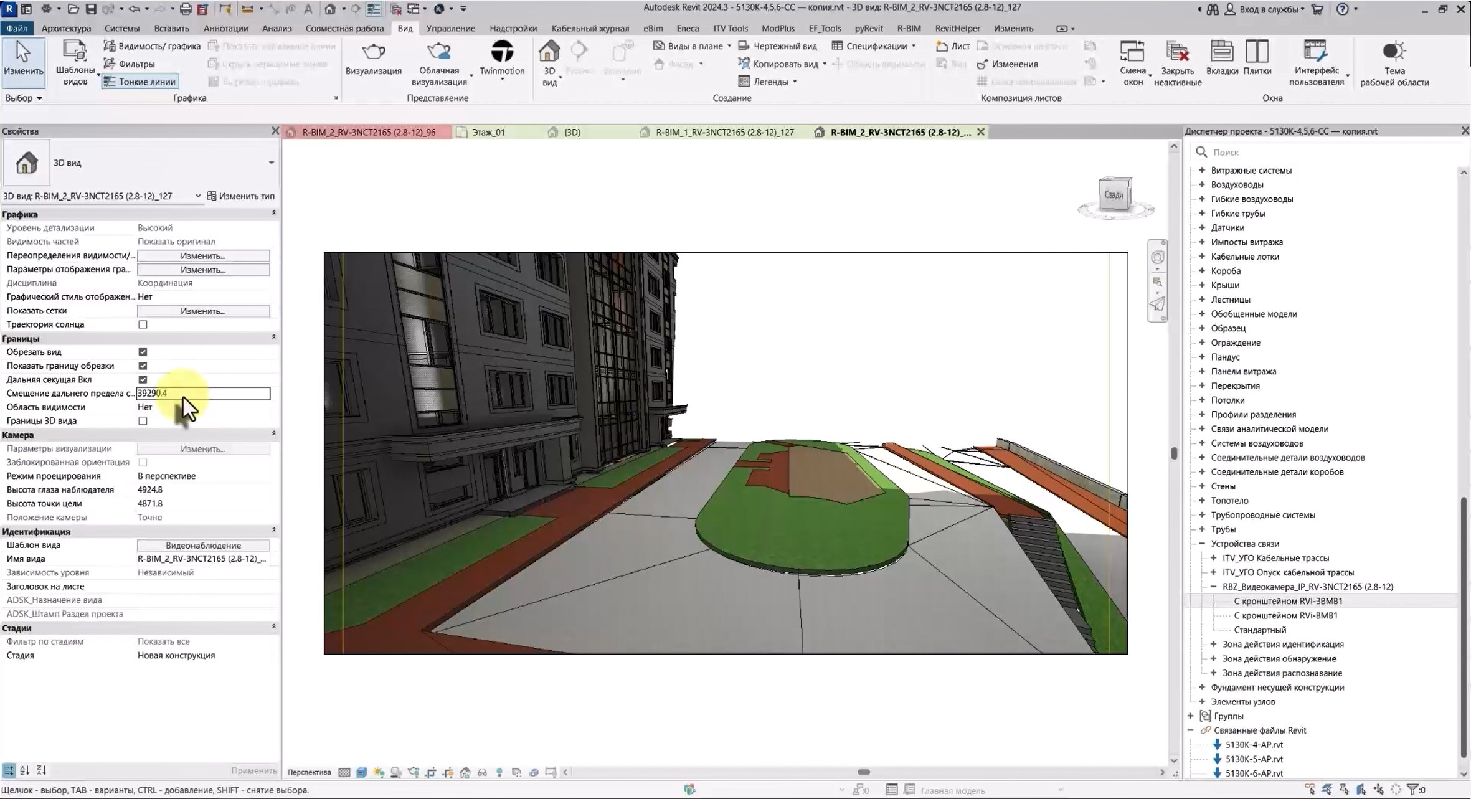
Task: Enable Траектория солнца option
Action: pyautogui.click(x=143, y=324)
